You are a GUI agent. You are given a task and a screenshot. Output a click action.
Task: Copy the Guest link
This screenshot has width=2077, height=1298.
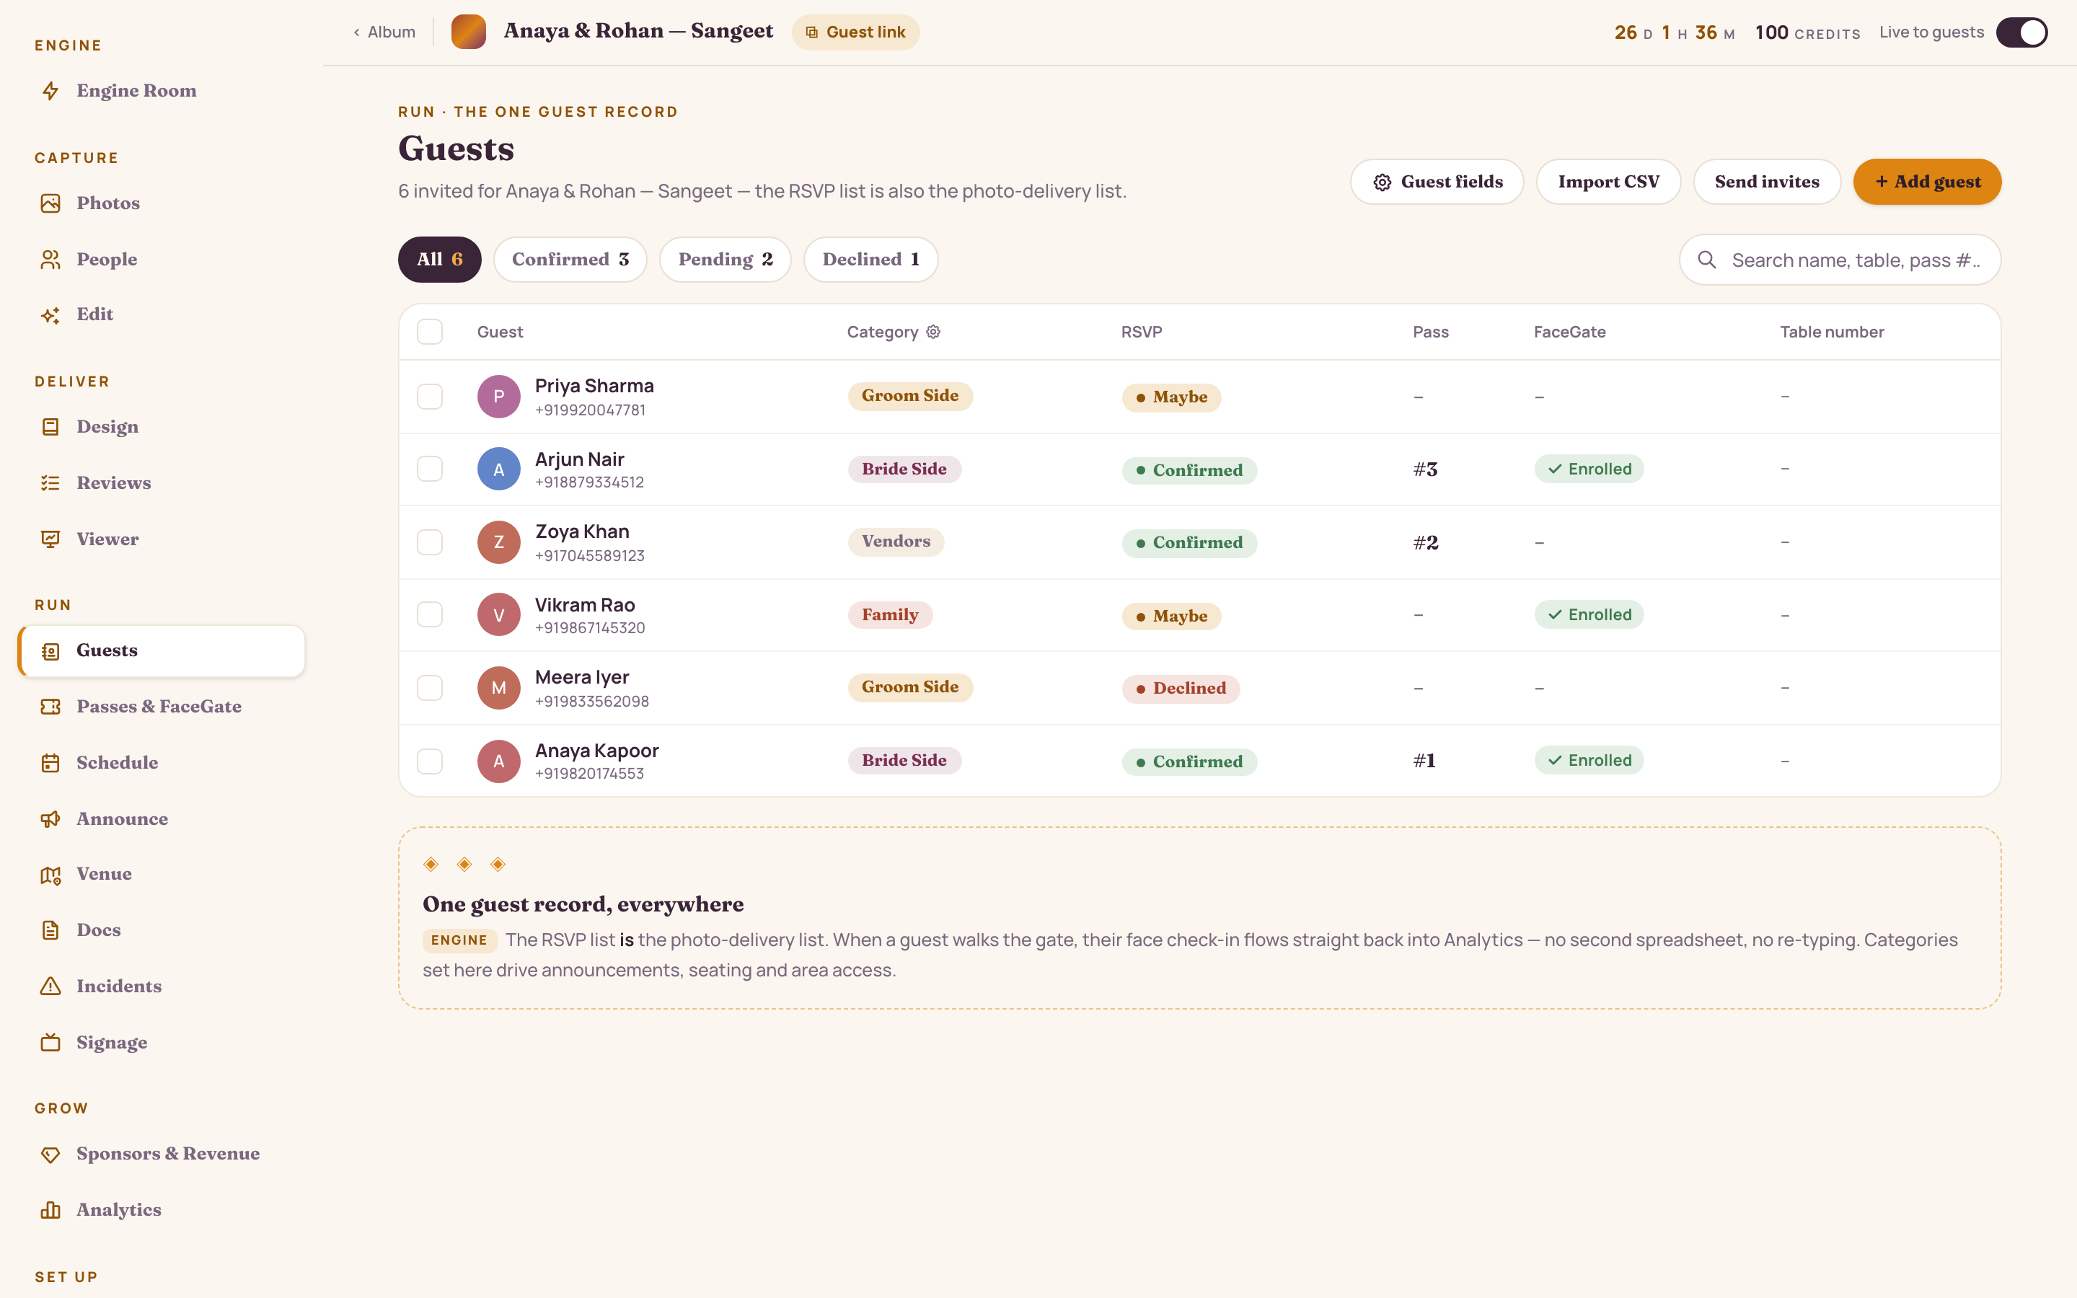856,32
